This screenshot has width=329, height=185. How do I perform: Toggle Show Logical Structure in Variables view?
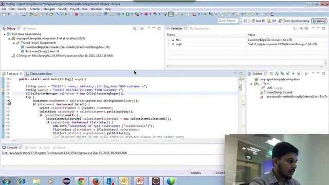[301, 28]
